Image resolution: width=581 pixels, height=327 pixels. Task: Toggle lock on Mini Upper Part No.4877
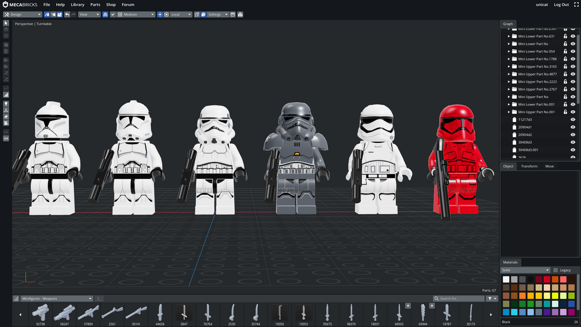pyautogui.click(x=565, y=74)
